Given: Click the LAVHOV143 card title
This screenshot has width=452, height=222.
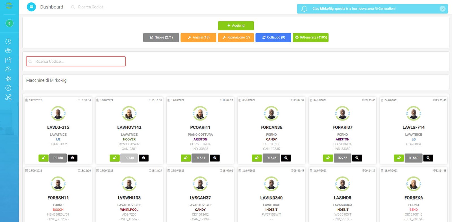Looking at the screenshot, I should click(x=129, y=128).
